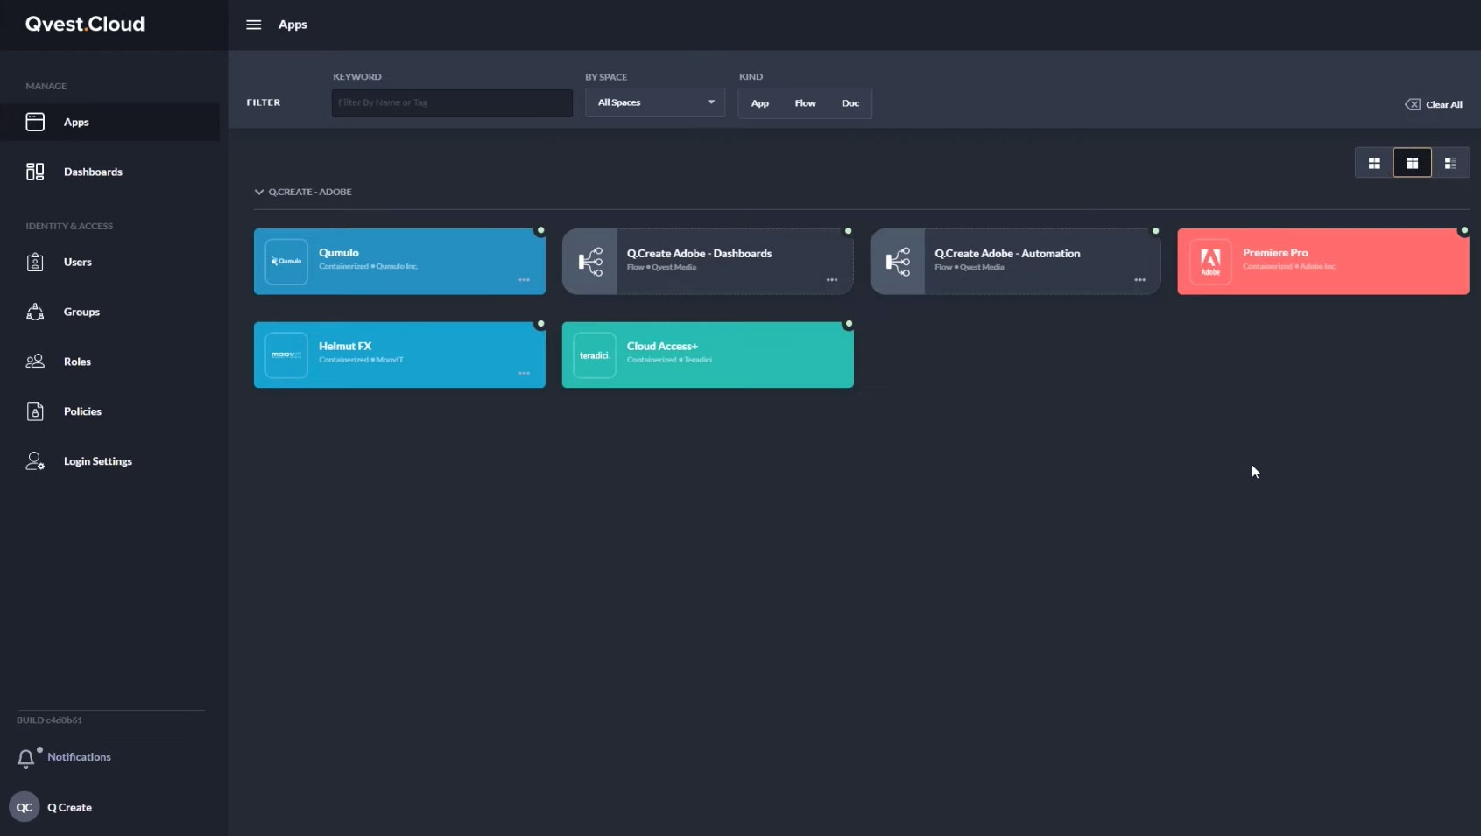Viewport: 1481px width, 836px height.
Task: Click the Clear All backspace icon
Action: (1413, 104)
